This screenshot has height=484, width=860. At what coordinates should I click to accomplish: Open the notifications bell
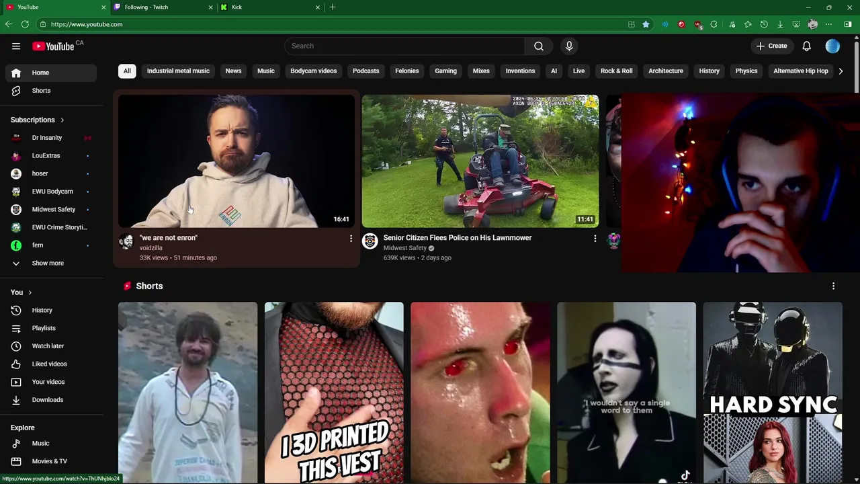tap(806, 46)
